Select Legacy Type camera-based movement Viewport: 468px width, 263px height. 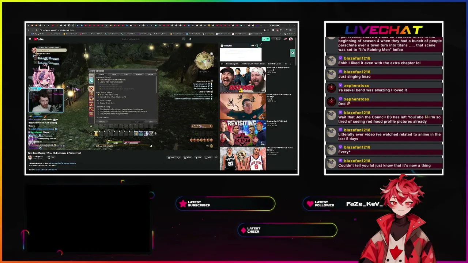click(110, 82)
